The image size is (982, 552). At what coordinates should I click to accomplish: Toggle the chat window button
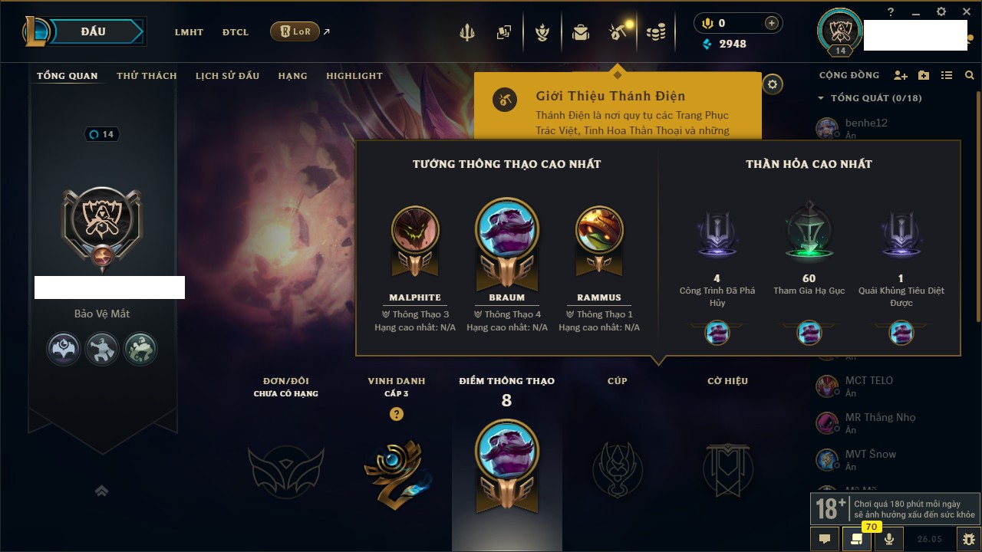[825, 538]
